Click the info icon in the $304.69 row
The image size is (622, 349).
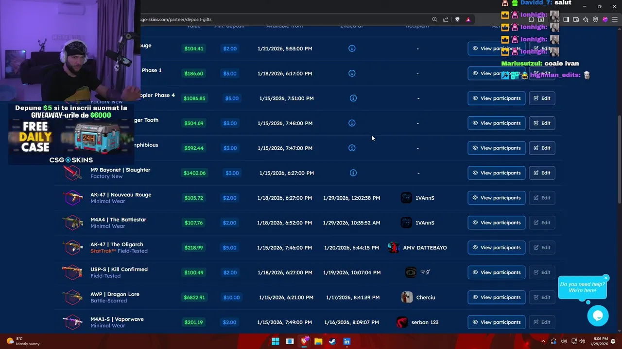(x=352, y=123)
